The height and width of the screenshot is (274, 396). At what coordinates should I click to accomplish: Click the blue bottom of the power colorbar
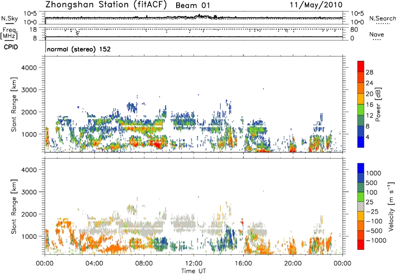(x=361, y=142)
